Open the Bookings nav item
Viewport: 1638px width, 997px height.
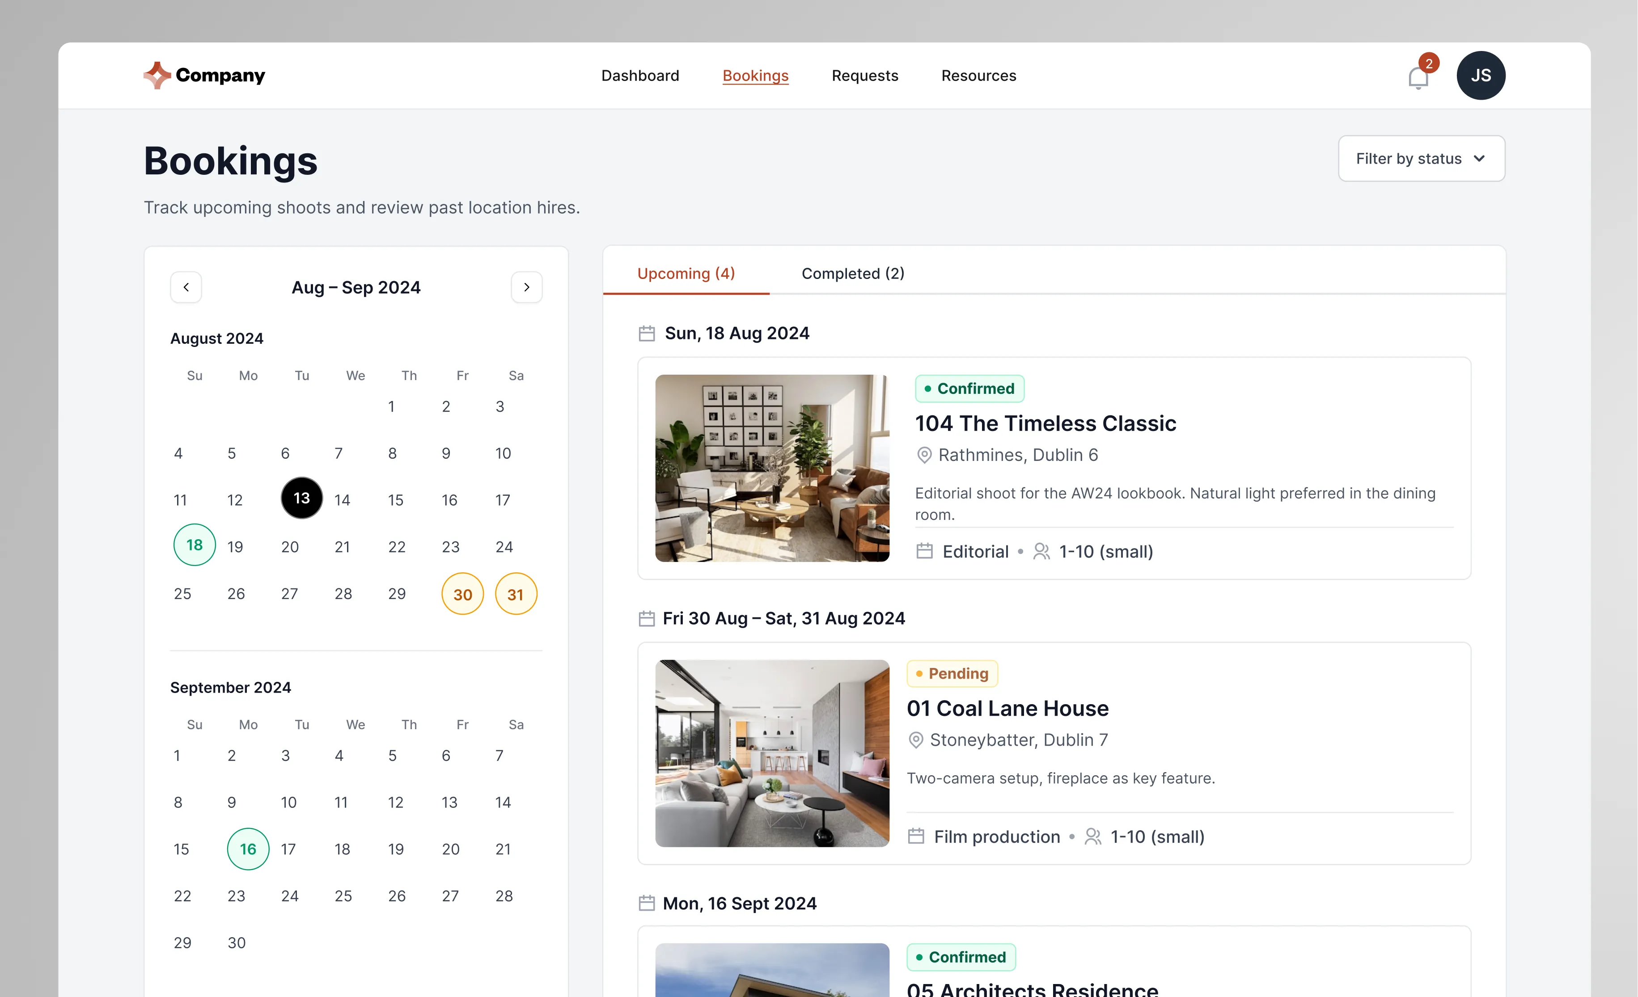(x=755, y=75)
